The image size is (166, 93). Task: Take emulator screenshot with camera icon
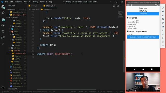coord(163,27)
